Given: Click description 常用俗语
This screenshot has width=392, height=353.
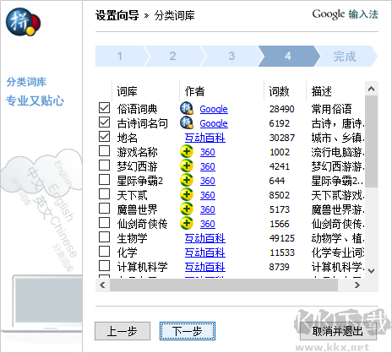Looking at the screenshot, I should click(331, 109).
